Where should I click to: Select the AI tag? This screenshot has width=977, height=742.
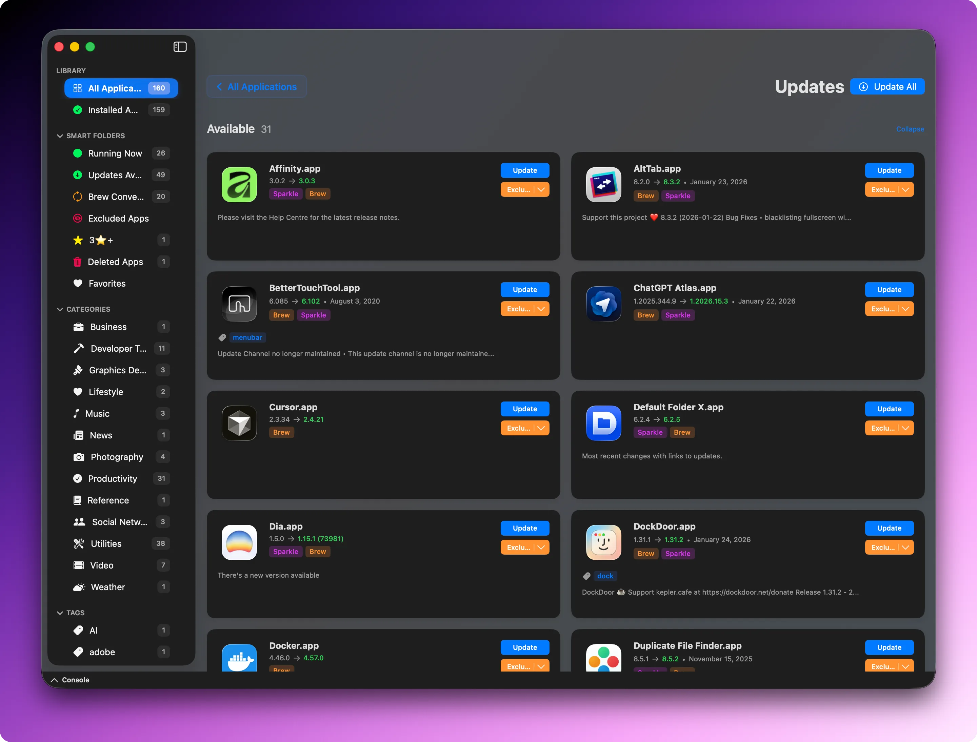[121, 630]
